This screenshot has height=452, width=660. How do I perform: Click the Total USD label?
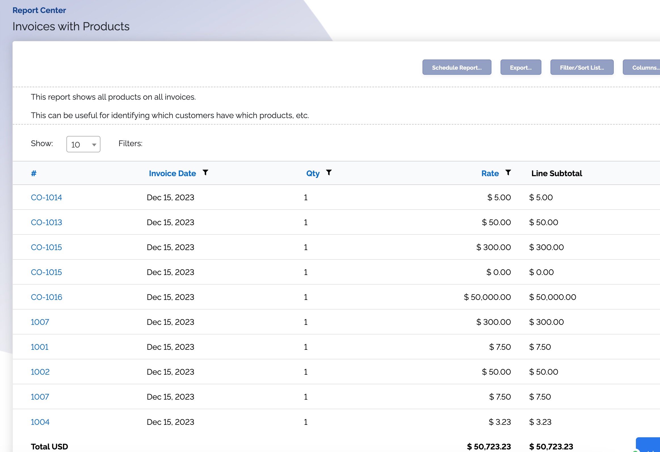coord(49,447)
